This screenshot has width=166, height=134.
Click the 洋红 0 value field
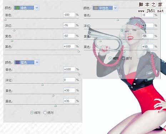point(70,80)
